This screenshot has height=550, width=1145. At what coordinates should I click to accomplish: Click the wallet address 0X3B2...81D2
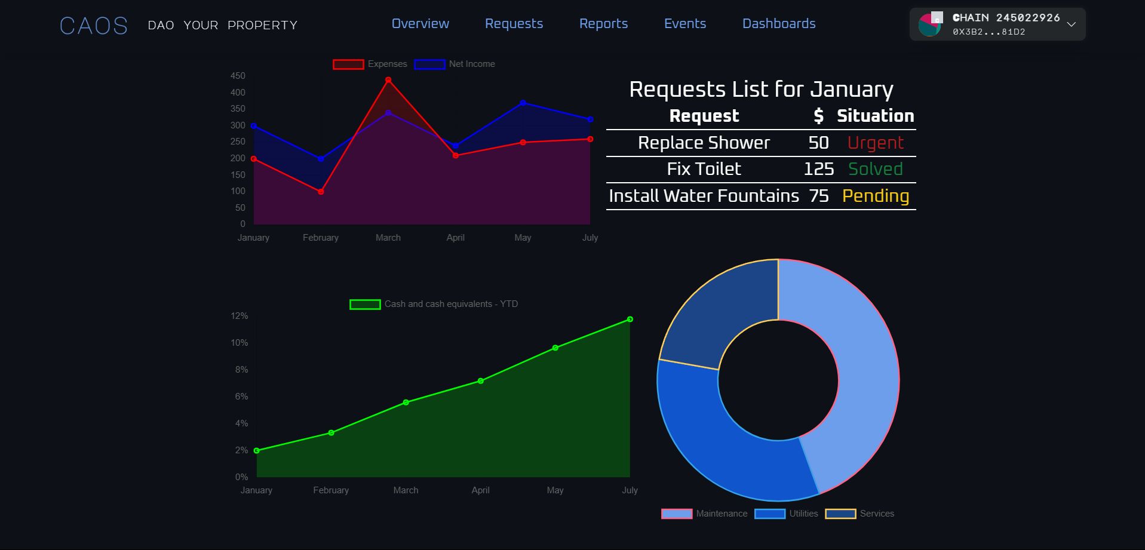989,32
